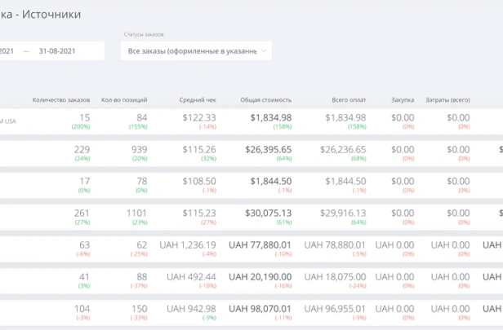503x330 pixels.
Task: Select the $1,834.98 total cost cell
Action: (x=271, y=117)
